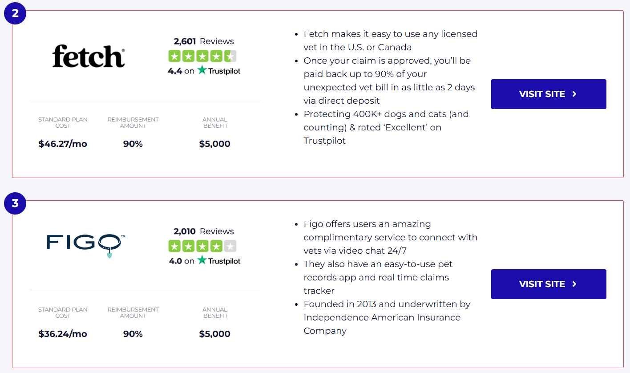The height and width of the screenshot is (373, 630).
Task: Click Figo's green star rating bar
Action: click(x=202, y=246)
